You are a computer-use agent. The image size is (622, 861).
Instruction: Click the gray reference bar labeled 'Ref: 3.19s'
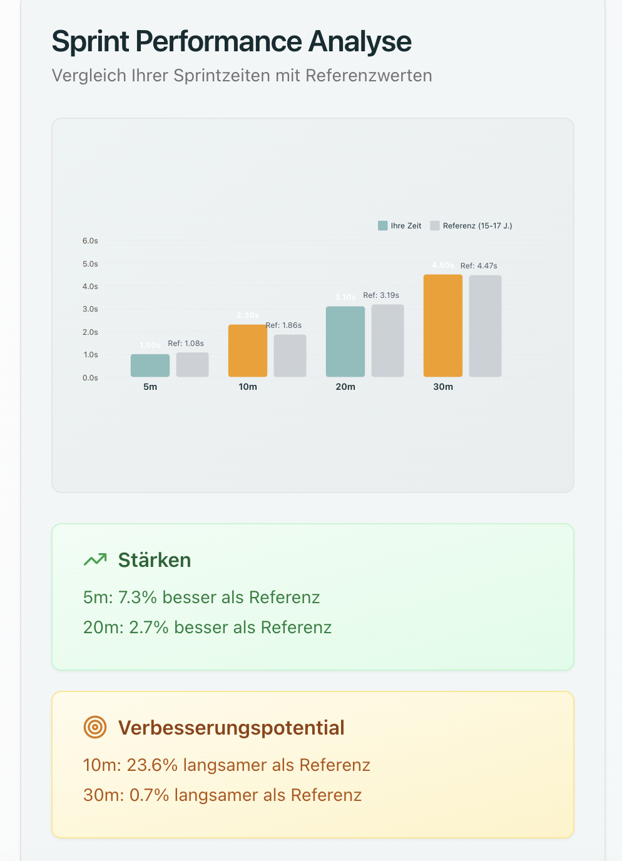pyautogui.click(x=387, y=340)
